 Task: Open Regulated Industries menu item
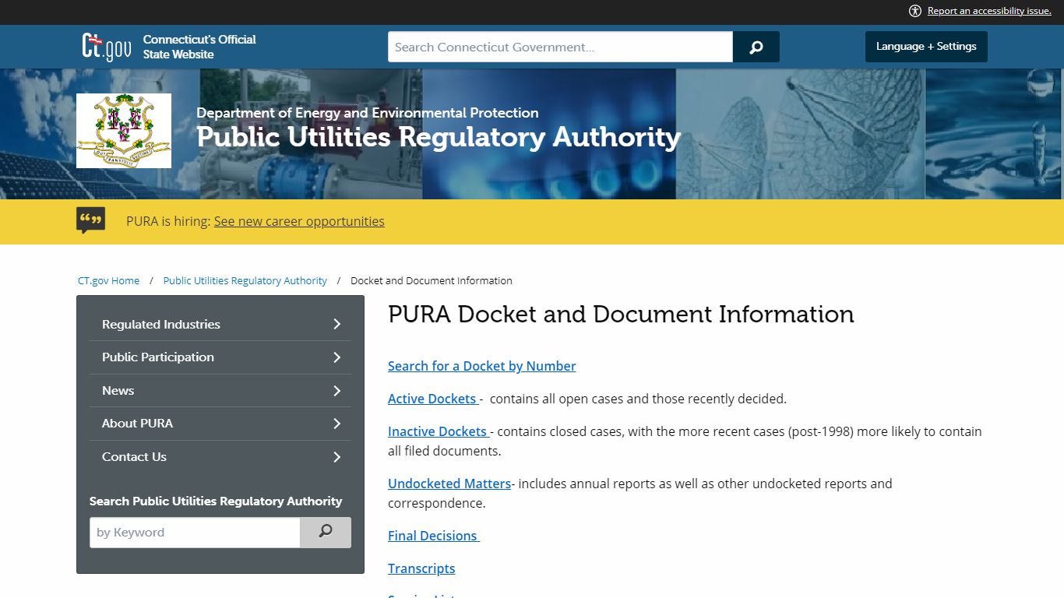coord(161,324)
